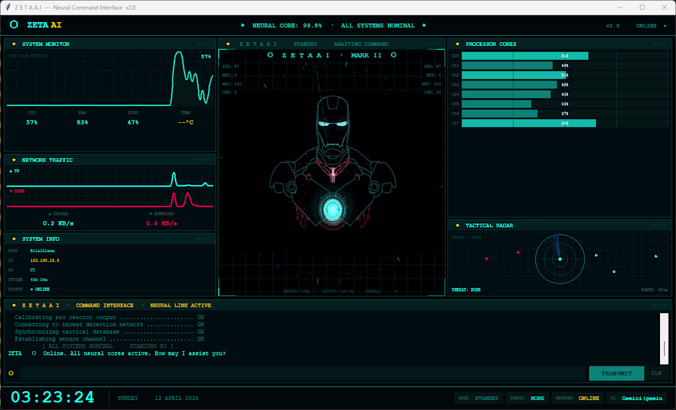Click the 0.2 KB/s upload value
Viewport: 676px width, 410px height.
point(58,223)
